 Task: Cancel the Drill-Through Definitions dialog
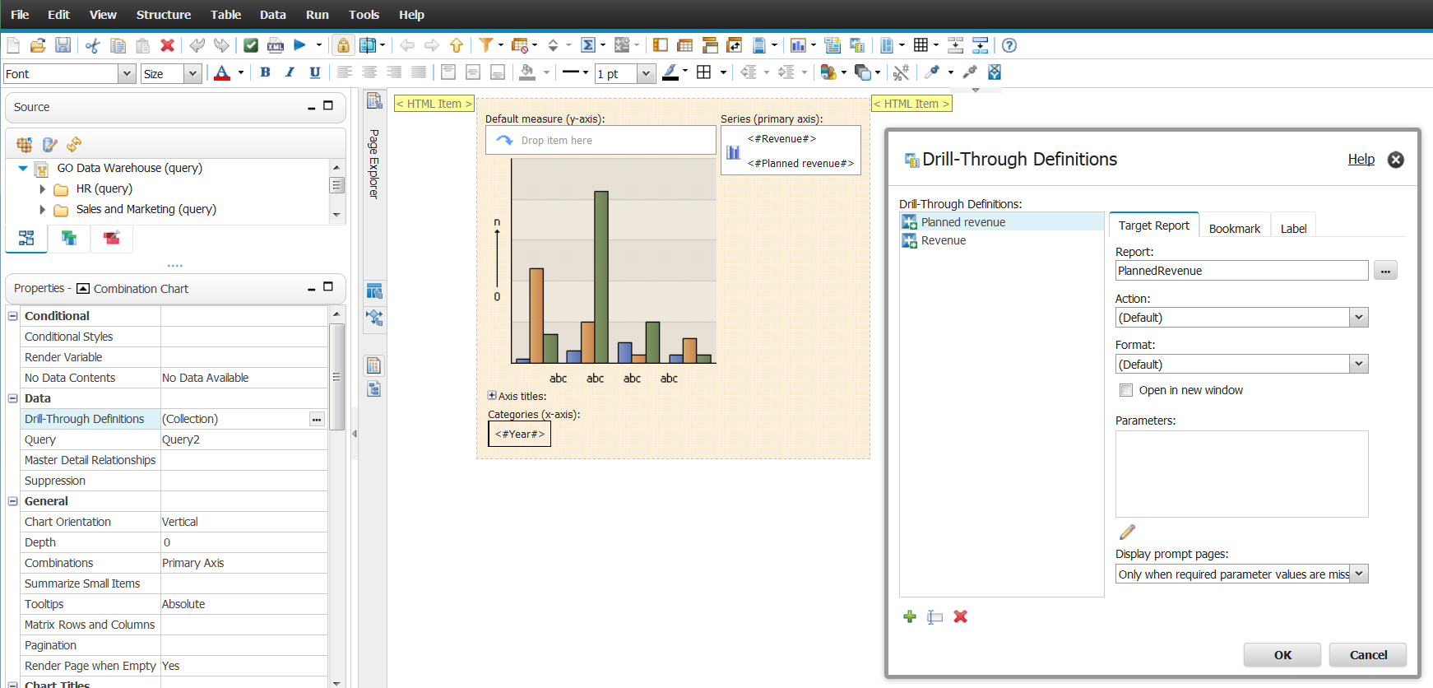pyautogui.click(x=1368, y=655)
